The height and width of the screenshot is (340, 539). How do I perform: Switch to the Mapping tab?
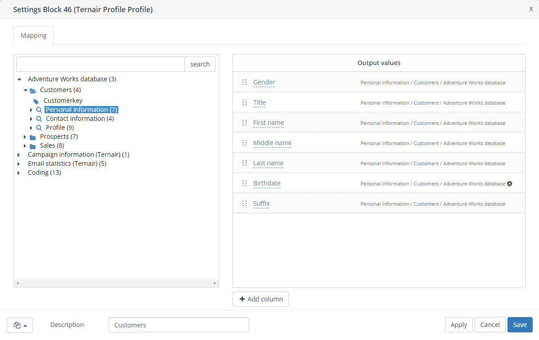point(34,35)
